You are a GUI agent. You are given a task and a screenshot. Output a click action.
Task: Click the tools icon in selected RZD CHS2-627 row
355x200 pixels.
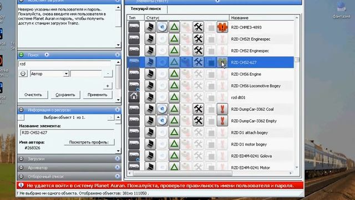click(x=199, y=62)
